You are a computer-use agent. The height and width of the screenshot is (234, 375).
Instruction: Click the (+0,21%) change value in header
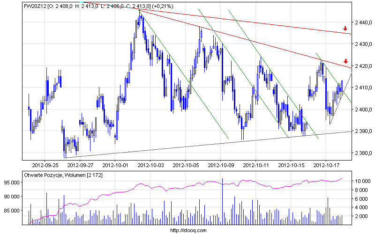point(163,7)
